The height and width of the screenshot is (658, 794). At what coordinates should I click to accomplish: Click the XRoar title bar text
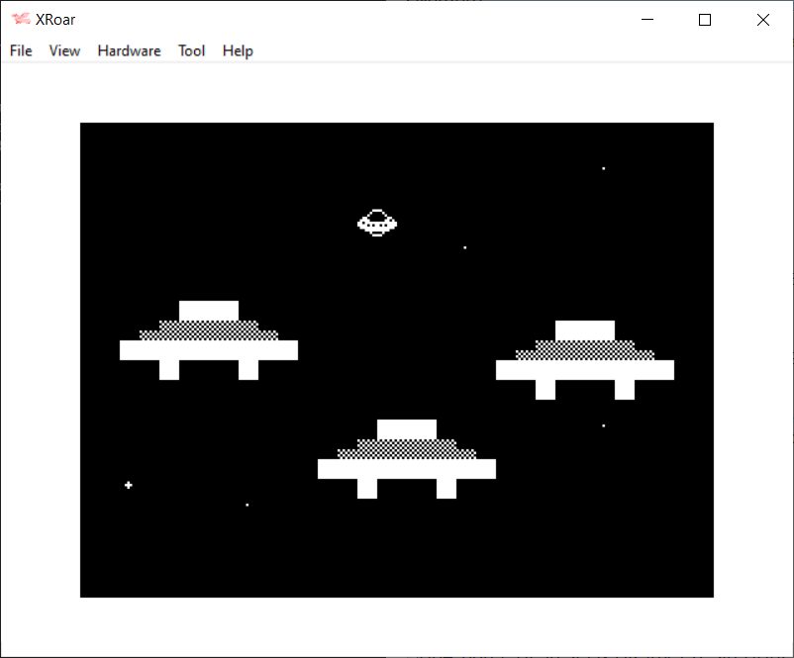coord(54,20)
